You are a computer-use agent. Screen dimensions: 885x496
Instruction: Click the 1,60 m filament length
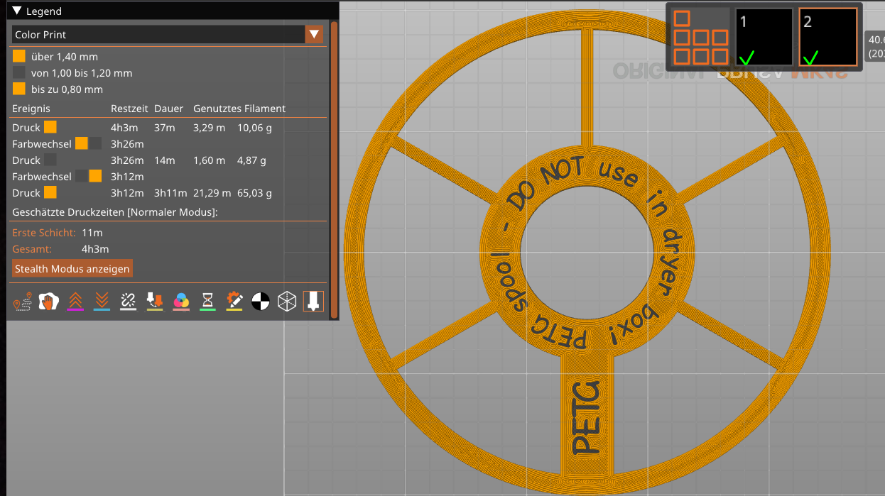click(209, 160)
